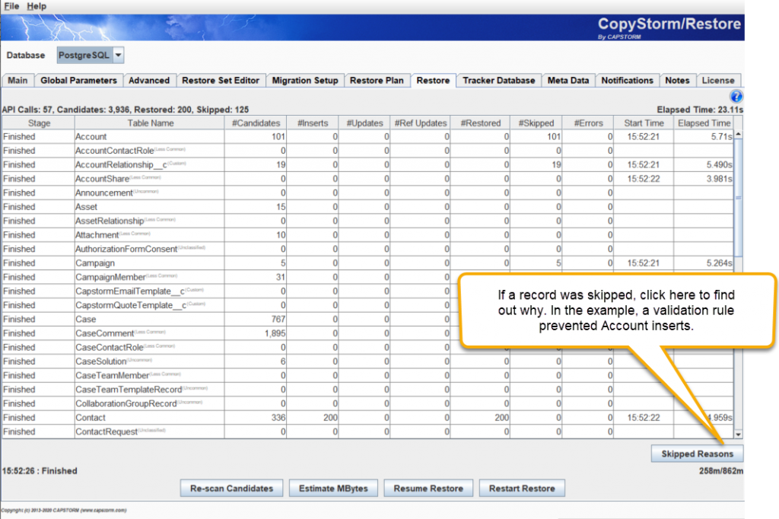Click the Restart Restore button
The height and width of the screenshot is (519, 779).
pyautogui.click(x=522, y=489)
